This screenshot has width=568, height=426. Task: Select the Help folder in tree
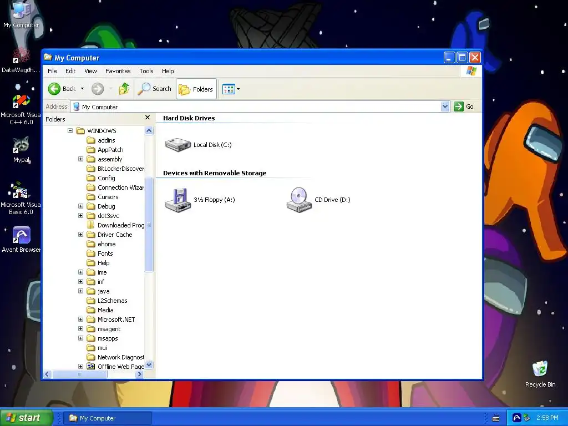pyautogui.click(x=98, y=262)
